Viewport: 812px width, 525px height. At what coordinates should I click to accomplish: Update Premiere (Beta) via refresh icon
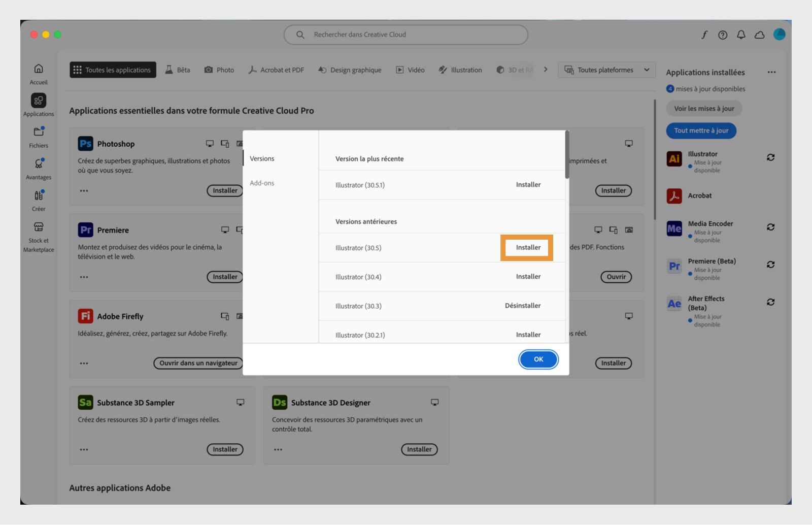pos(770,265)
